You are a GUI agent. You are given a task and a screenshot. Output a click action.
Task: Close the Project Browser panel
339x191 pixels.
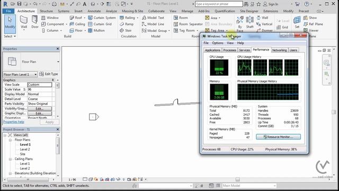point(58,129)
